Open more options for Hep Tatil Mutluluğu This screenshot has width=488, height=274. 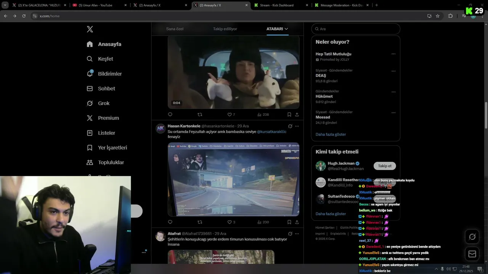click(x=393, y=54)
